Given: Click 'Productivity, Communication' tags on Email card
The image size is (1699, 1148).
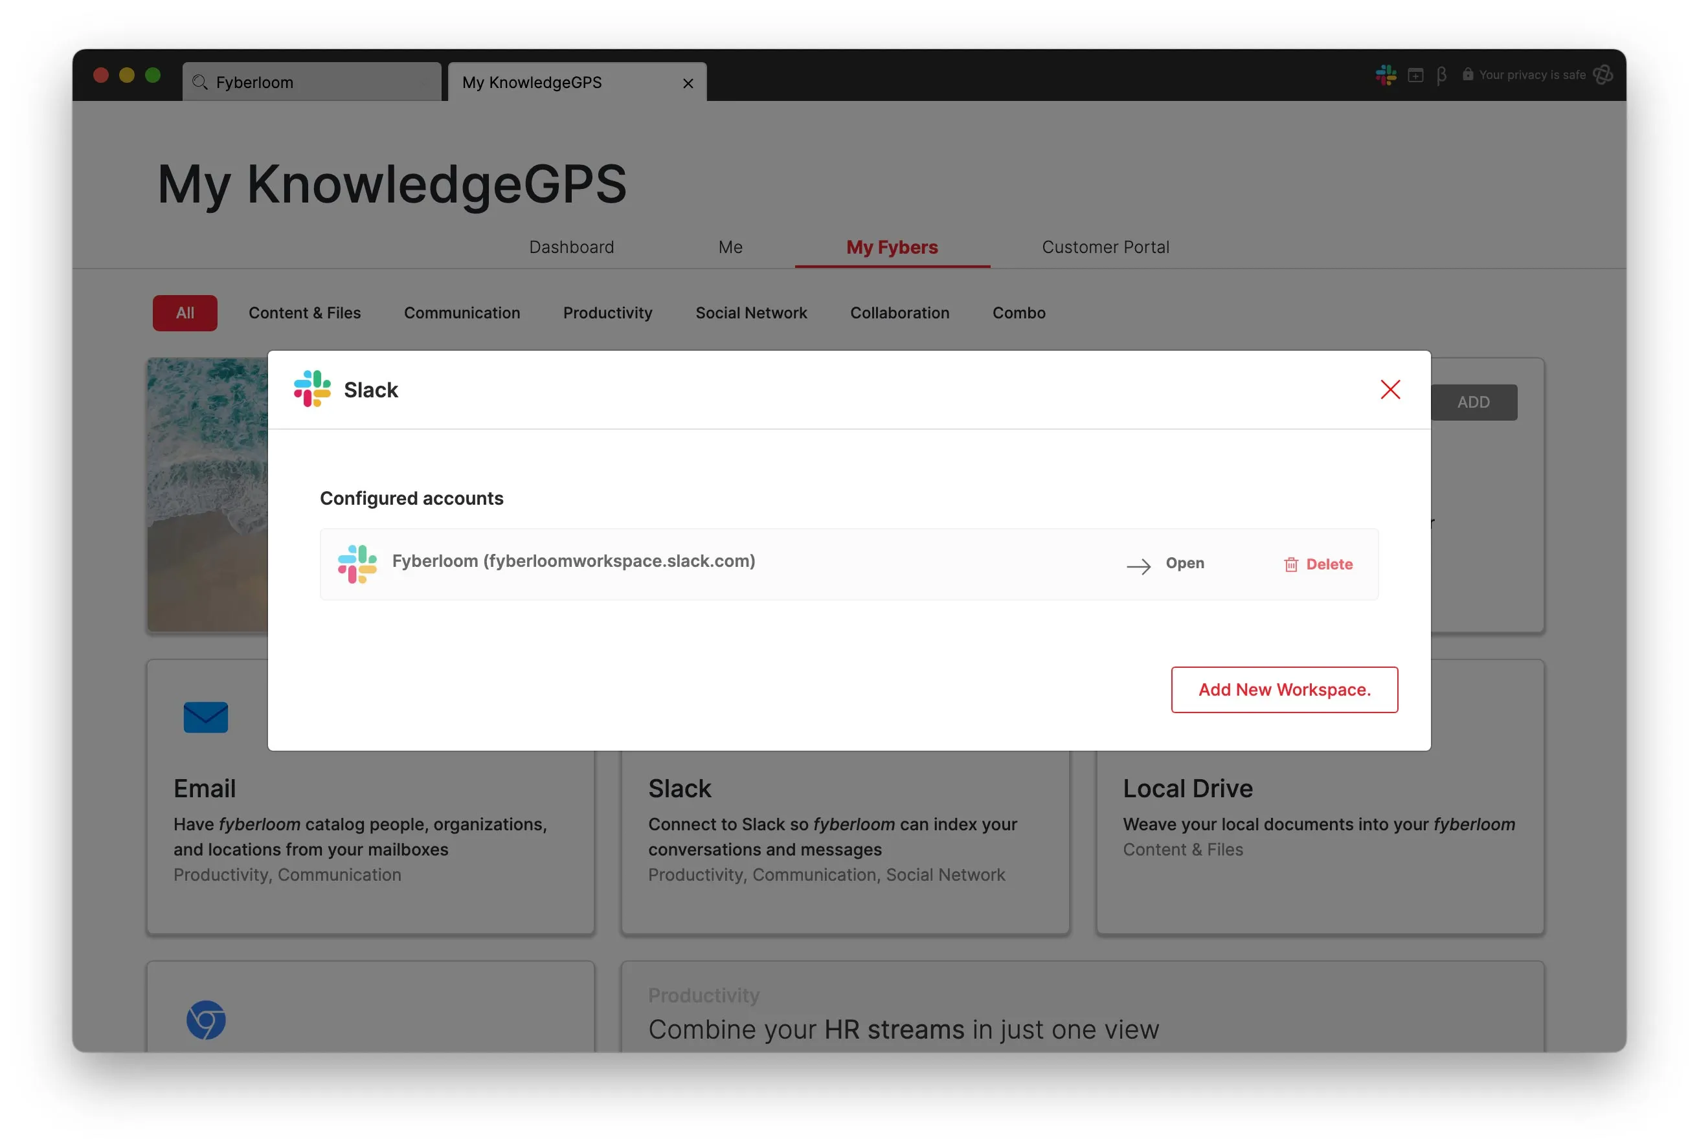Looking at the screenshot, I should (287, 875).
